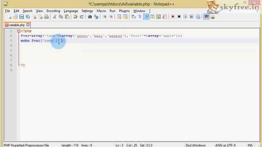The width and height of the screenshot is (262, 147).
Task: Open the Language menu
Action: tap(71, 11)
